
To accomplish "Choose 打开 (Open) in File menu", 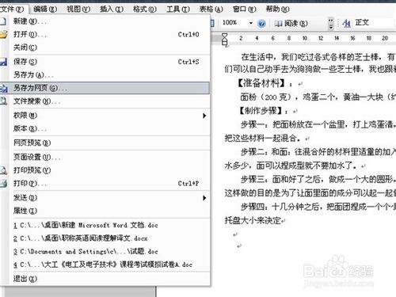I will point(105,34).
